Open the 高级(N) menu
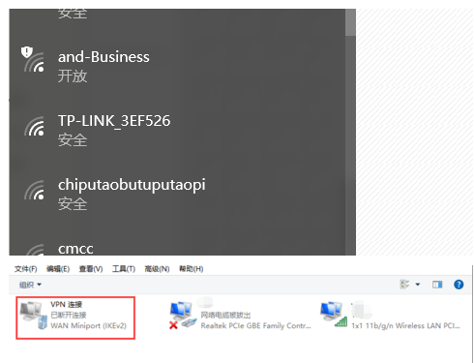 point(157,269)
